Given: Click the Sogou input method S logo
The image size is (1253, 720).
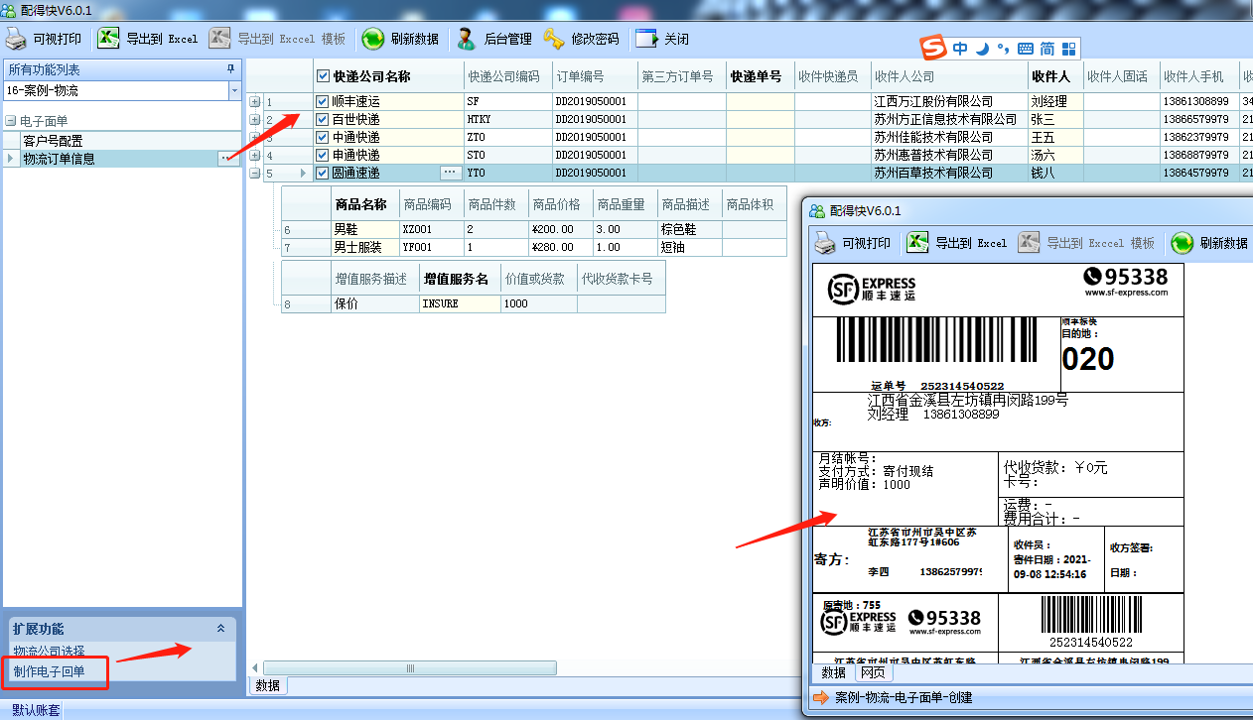Looking at the screenshot, I should (x=934, y=49).
